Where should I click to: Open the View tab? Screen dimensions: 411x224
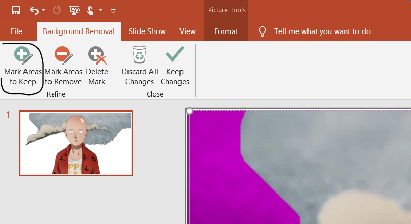[x=188, y=31]
